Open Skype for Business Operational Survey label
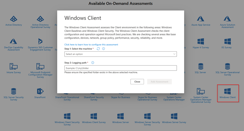Image resolution: width=244 pixels, height=131 pixels. [147, 99]
